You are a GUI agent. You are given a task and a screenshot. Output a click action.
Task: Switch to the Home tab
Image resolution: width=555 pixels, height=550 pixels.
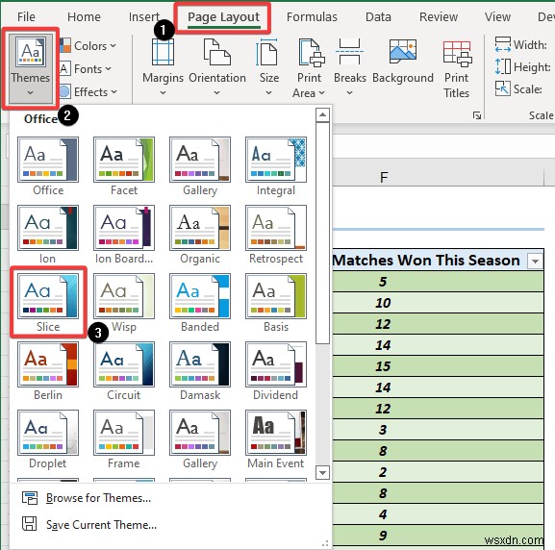click(84, 16)
